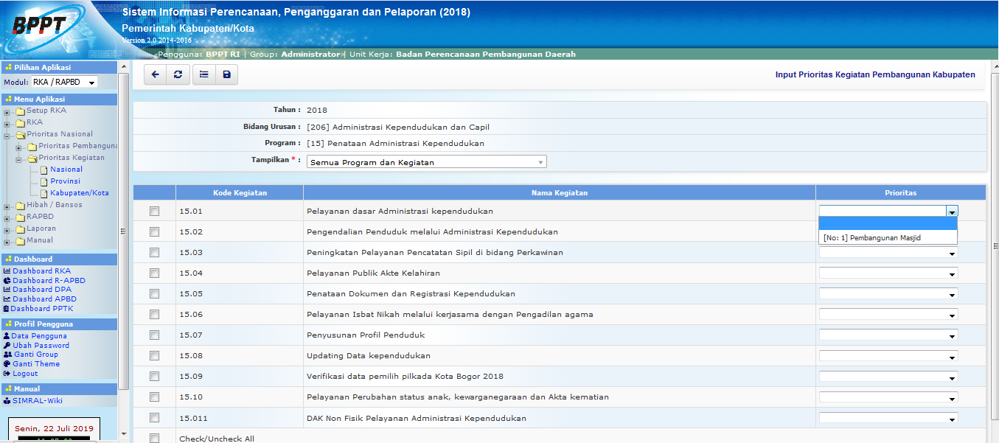Expand the Setup RKA tree folder

point(7,111)
